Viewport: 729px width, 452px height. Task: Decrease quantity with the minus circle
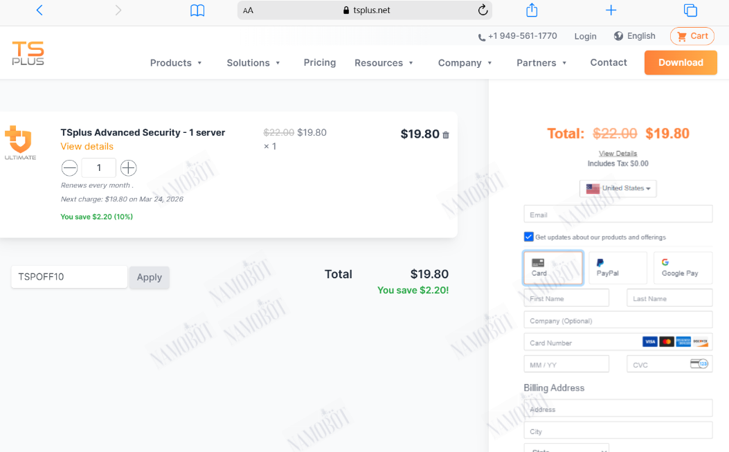click(x=69, y=168)
